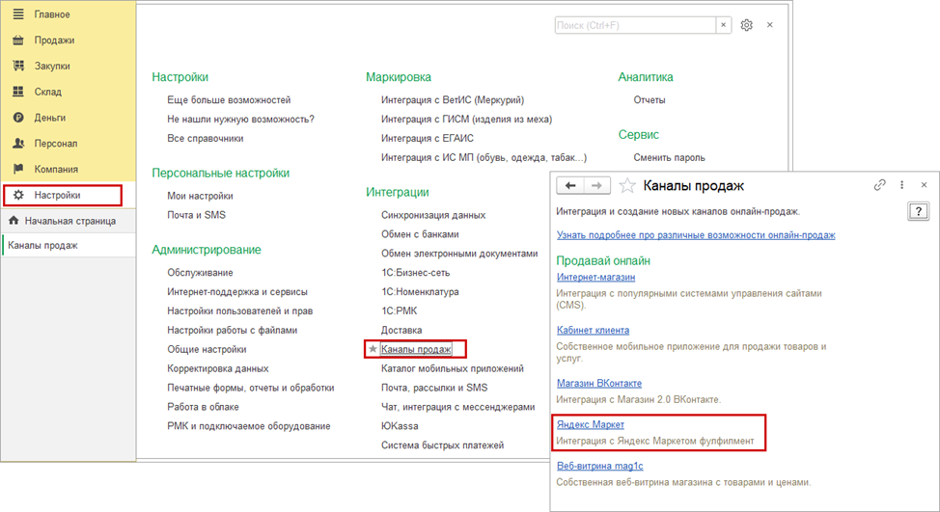Image resolution: width=940 pixels, height=512 pixels.
Task: Open three-dot more menu in Каналы продаж
Action: 901,185
